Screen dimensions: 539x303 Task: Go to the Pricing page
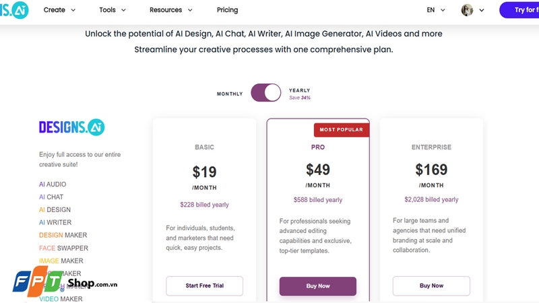(x=227, y=10)
